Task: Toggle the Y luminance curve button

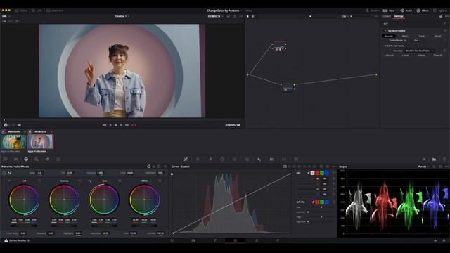Action: tap(312, 173)
